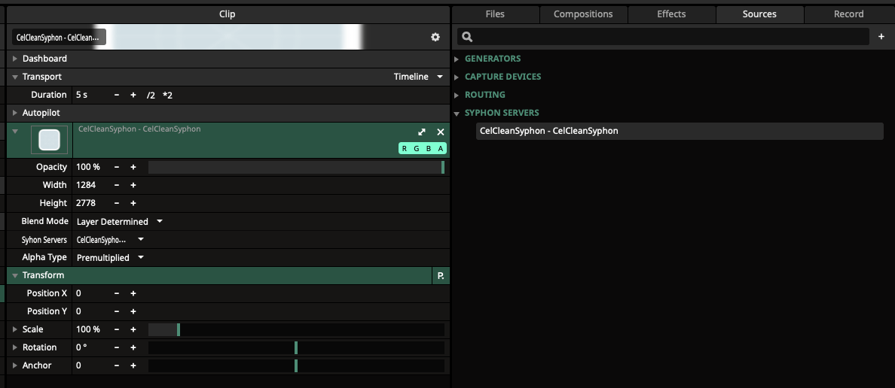Switch to the Effects tab
The width and height of the screenshot is (895, 388).
(671, 14)
